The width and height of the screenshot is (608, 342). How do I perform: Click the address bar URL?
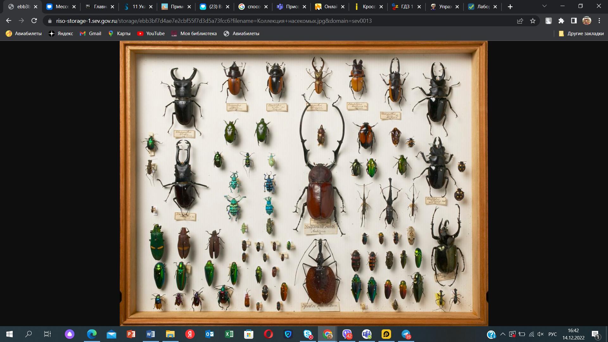pyautogui.click(x=214, y=21)
